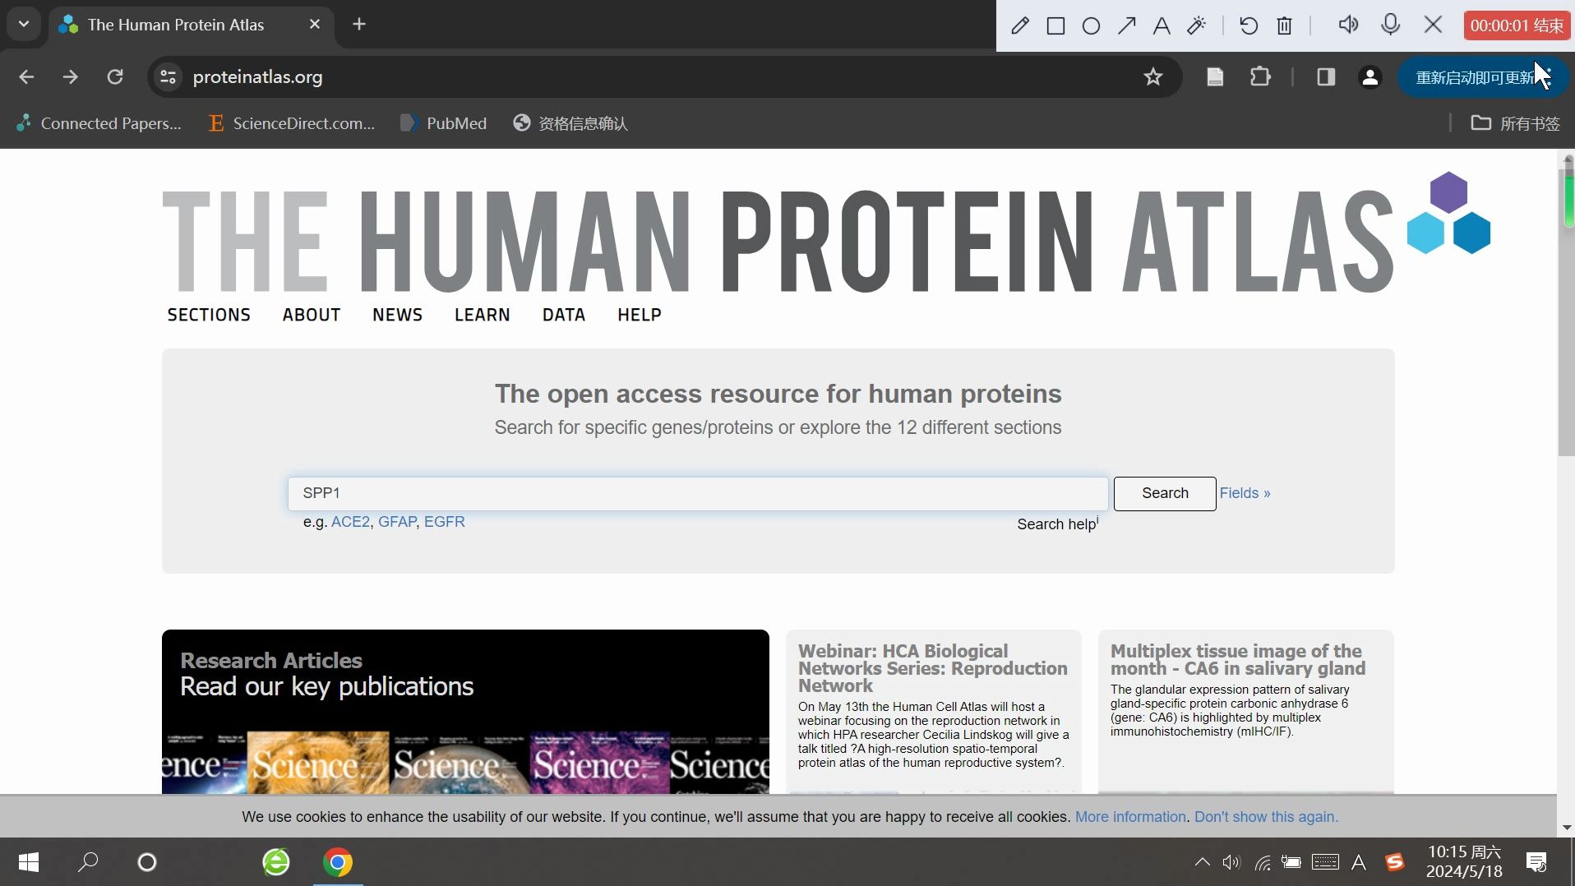The image size is (1575, 886).
Task: Open the DATA menu
Action: 564,315
